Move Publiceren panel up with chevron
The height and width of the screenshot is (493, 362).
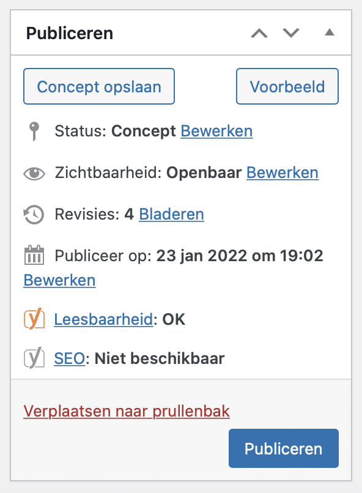click(259, 33)
